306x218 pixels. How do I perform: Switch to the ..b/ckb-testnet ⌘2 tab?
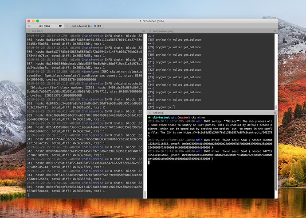[x=84, y=26]
